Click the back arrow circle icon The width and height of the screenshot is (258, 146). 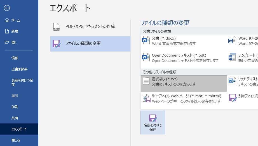pyautogui.click(x=7, y=8)
